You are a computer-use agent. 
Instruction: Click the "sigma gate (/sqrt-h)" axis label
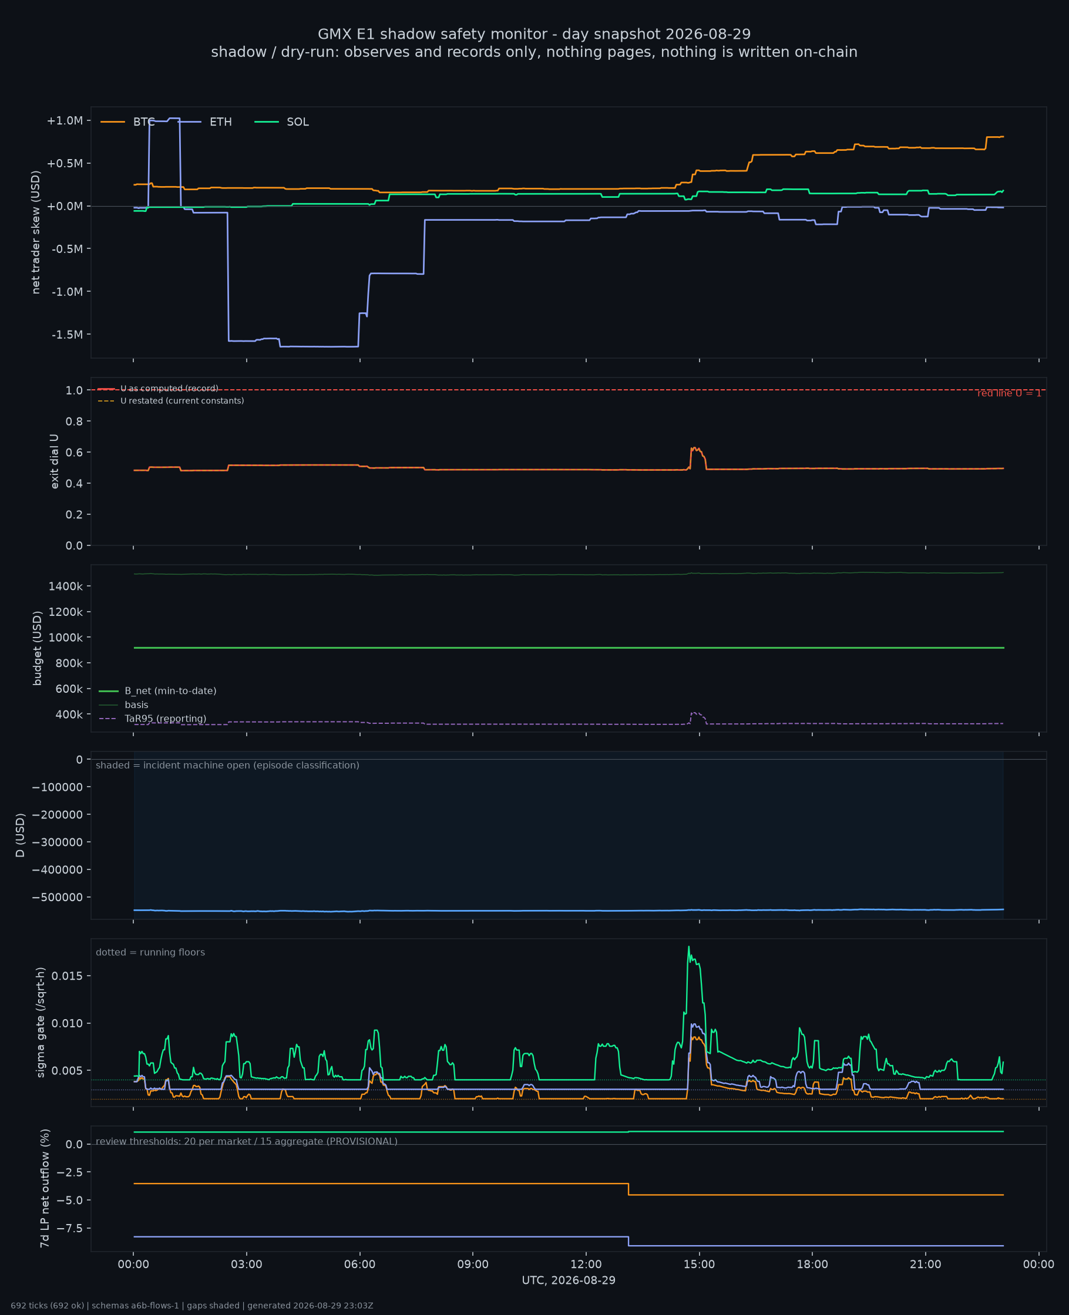pos(41,1023)
